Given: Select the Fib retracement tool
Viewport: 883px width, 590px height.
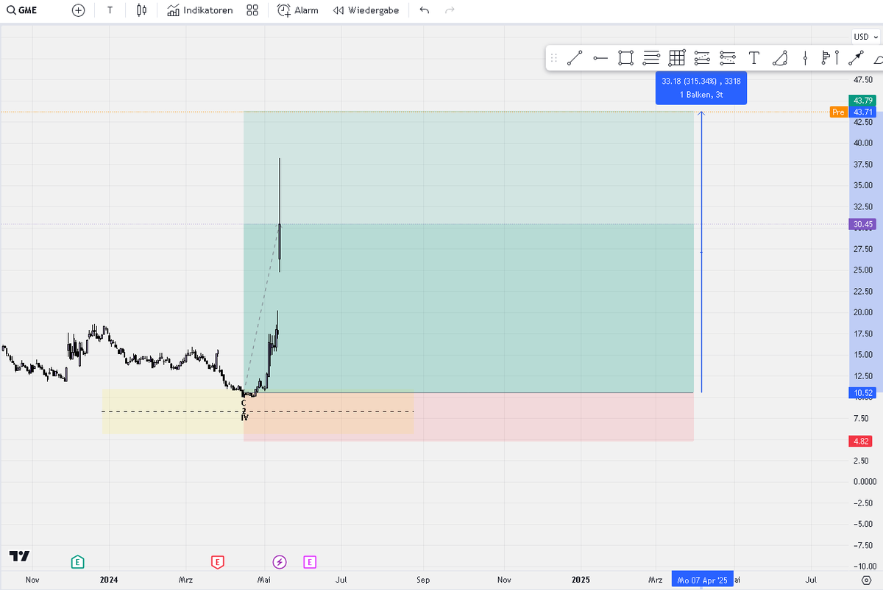Looking at the screenshot, I should 702,58.
